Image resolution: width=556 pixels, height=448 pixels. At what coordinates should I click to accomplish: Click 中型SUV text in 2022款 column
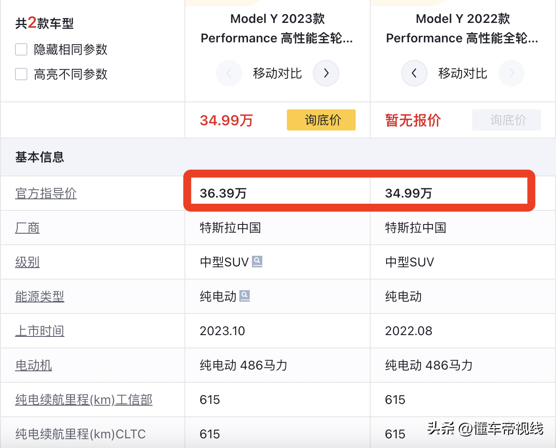409,262
